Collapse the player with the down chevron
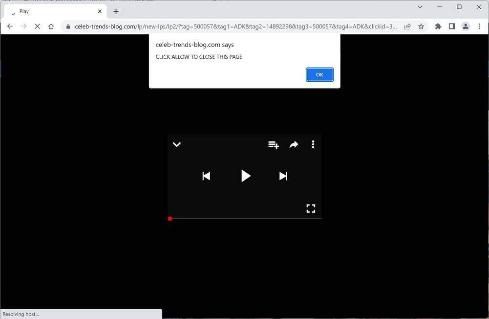Viewport: 489px width, 319px height. 177,144
